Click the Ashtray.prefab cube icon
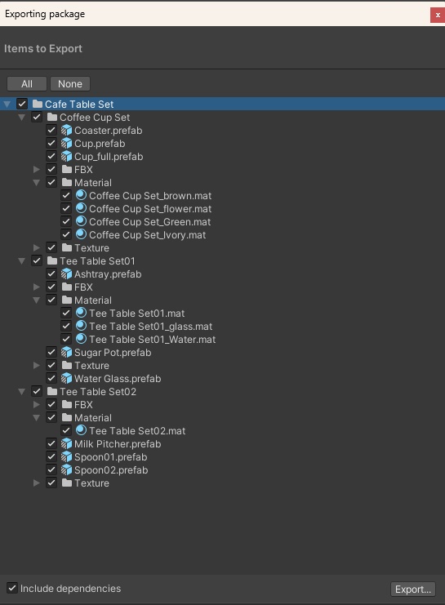Image resolution: width=445 pixels, height=605 pixels. point(66,274)
